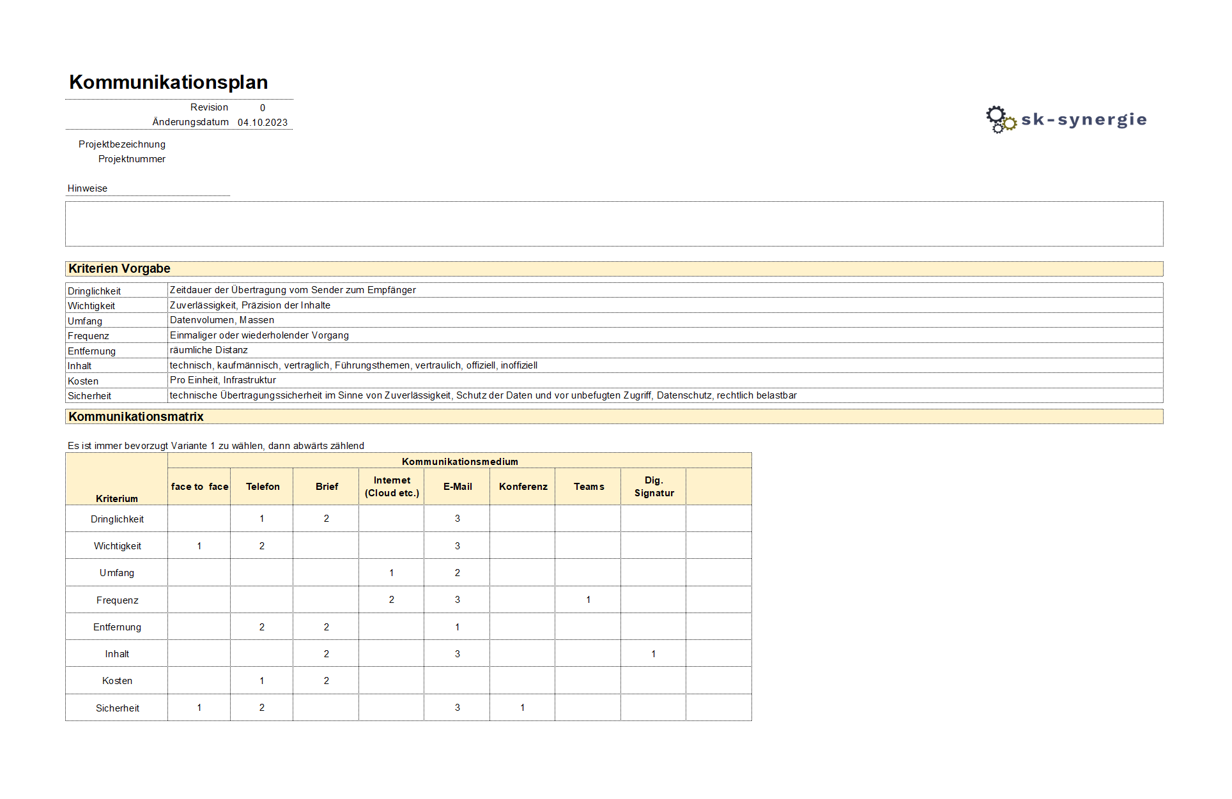Select the Umfang matrix row label

[117, 573]
